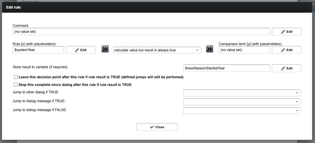
Task: Open 'Jump to dialog message if TRUE' dropdown
Action: [x=242, y=102]
